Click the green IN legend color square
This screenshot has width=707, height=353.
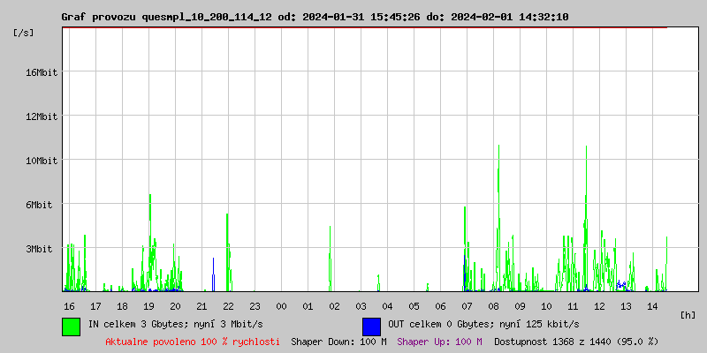71,326
